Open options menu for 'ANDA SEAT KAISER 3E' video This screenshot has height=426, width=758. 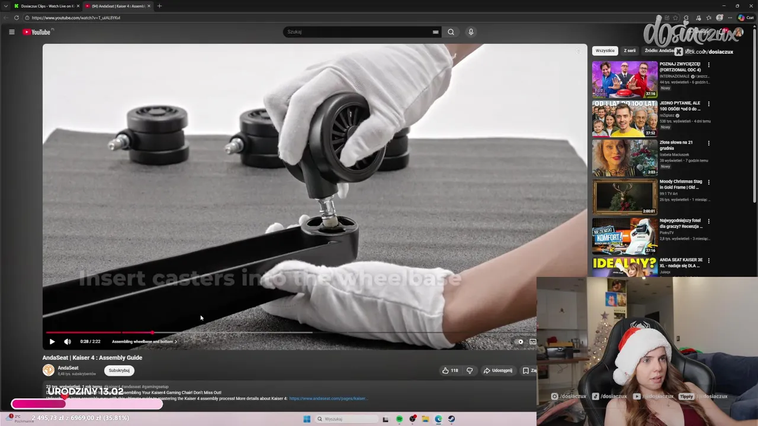click(709, 260)
